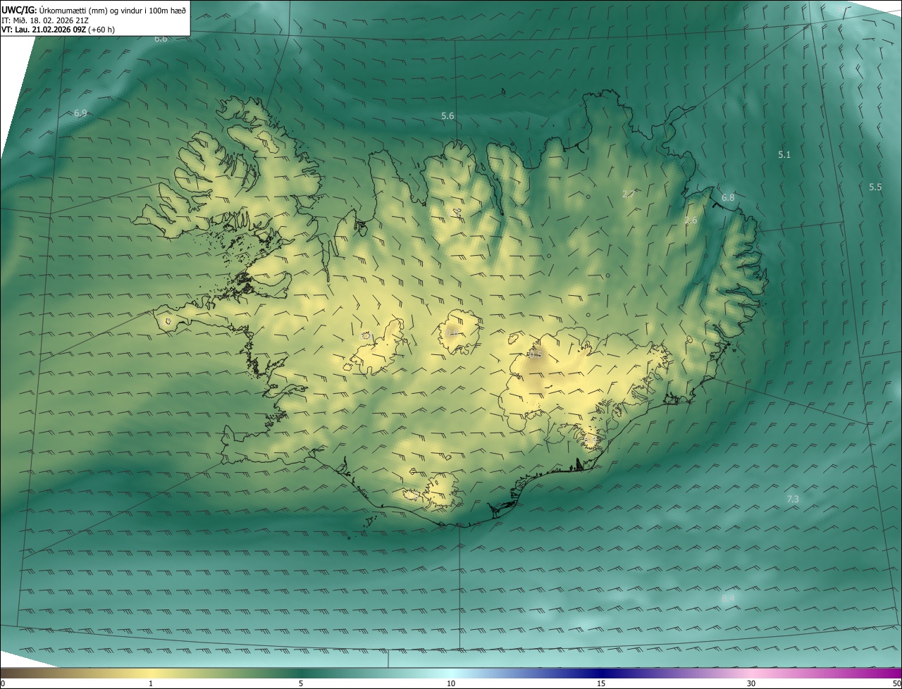Click the 2.7 value label over northeast Iceland
902x689 pixels.
pos(629,193)
